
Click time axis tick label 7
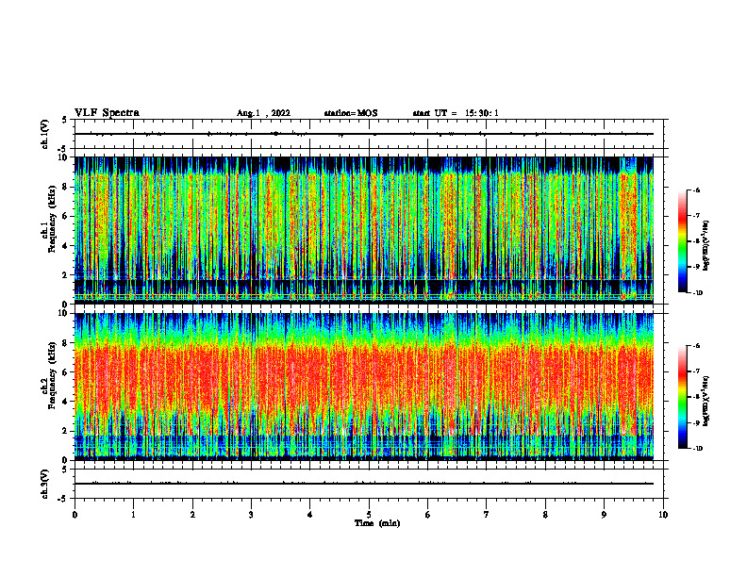point(487,515)
